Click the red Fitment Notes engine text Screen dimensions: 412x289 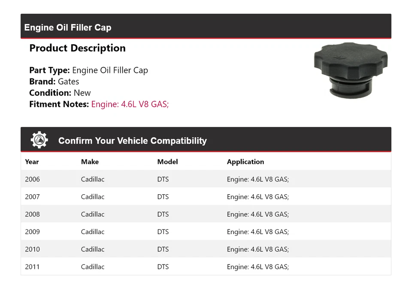coord(130,104)
